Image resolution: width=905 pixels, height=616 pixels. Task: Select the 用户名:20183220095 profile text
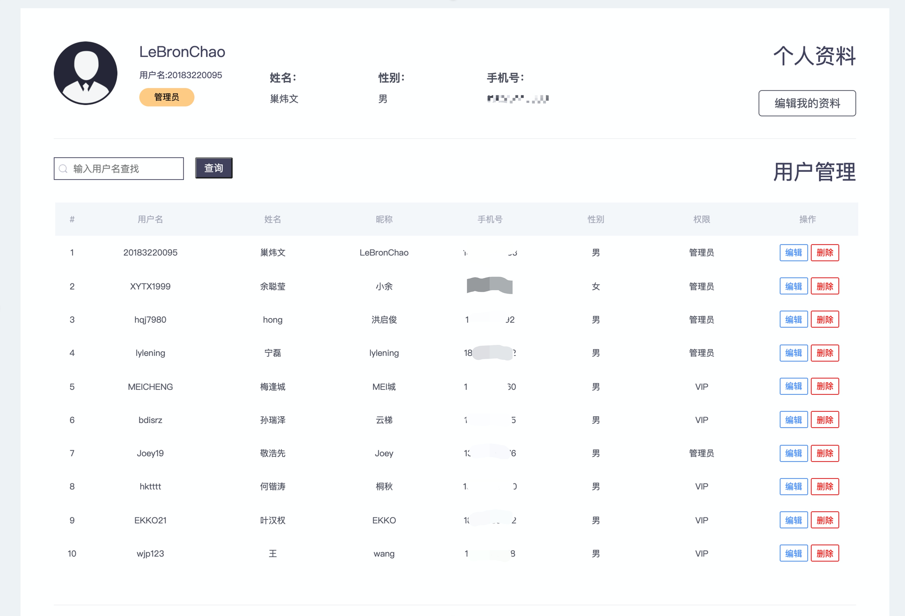coord(181,75)
